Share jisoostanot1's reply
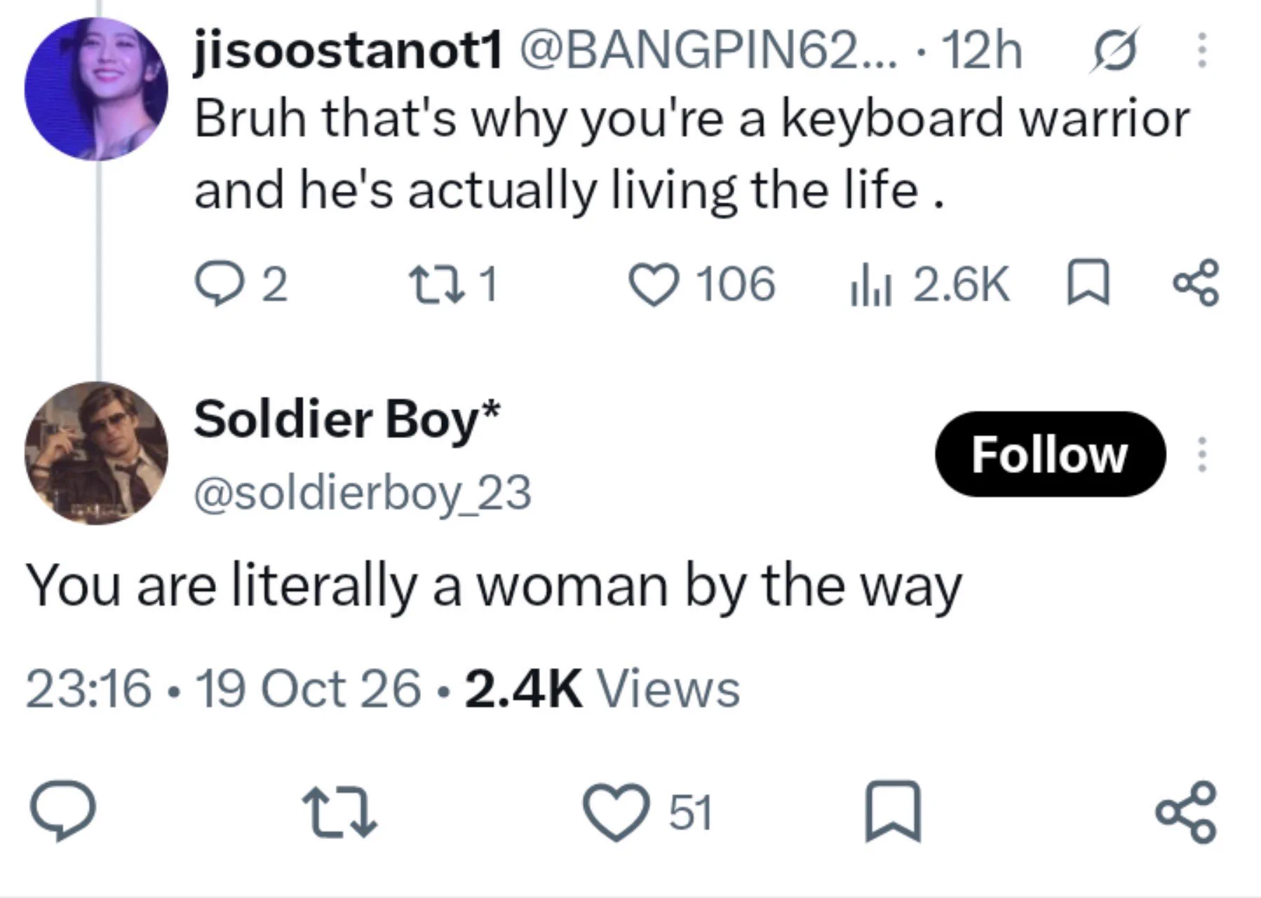 (x=1196, y=283)
